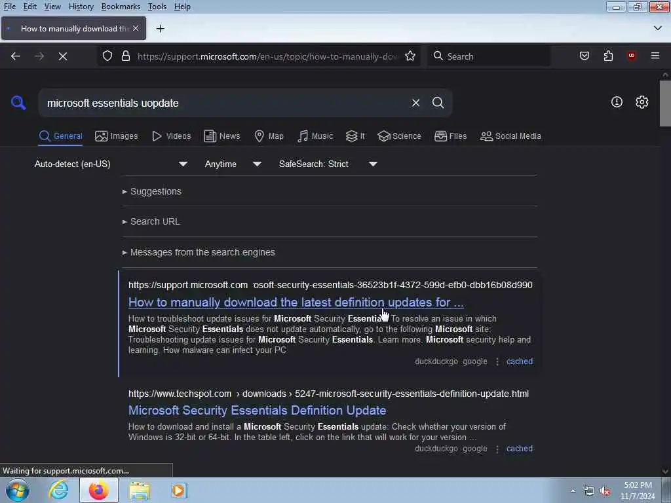Open the Tools menu
Screen dimensions: 671x503
[157, 7]
